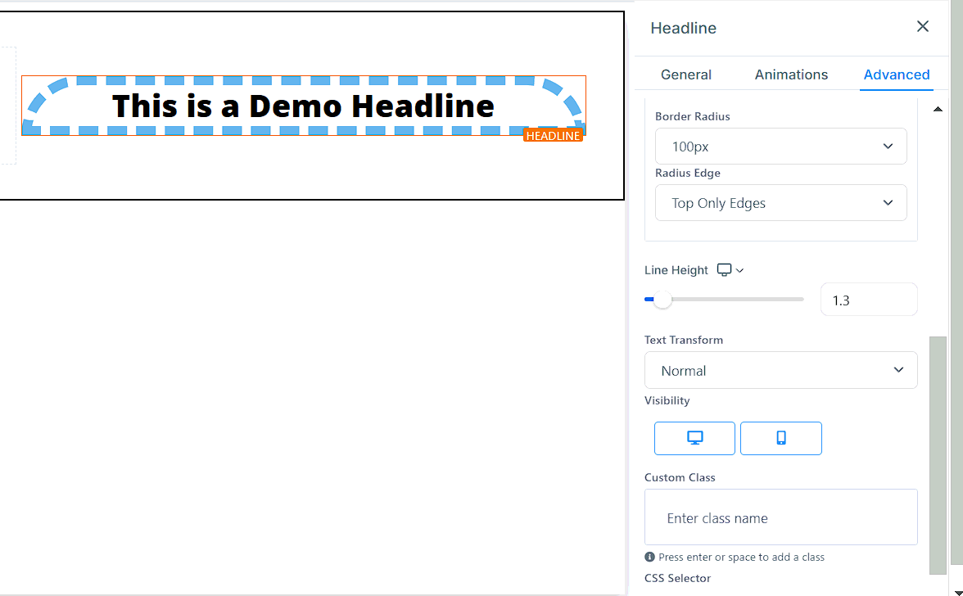Click the Headline panel title
Screen dimensions: 963x596
click(x=684, y=28)
